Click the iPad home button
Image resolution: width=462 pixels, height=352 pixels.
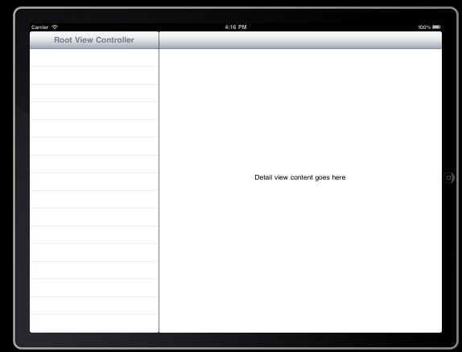(449, 178)
